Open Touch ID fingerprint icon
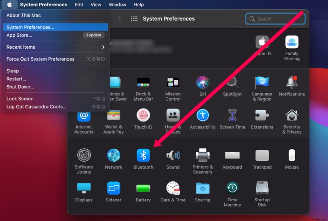The width and height of the screenshot is (328, 221). click(143, 115)
